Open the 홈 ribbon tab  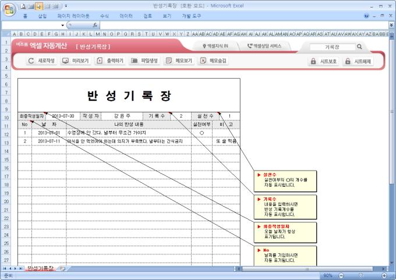(x=25, y=16)
